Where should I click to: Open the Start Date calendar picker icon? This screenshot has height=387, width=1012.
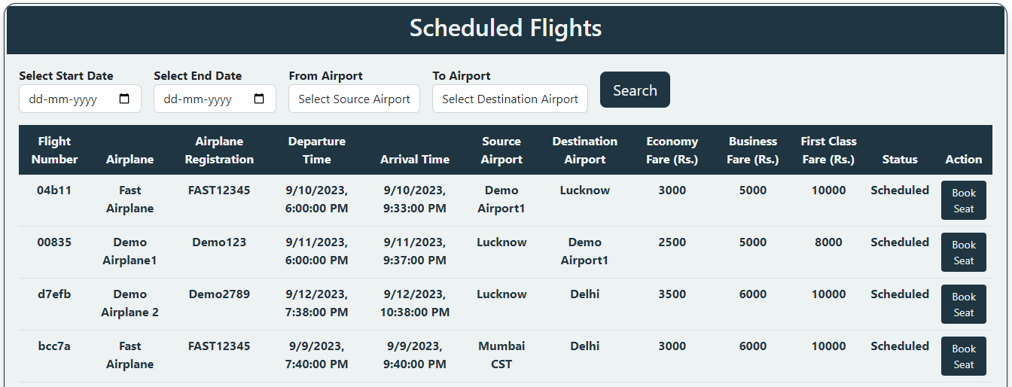(125, 99)
